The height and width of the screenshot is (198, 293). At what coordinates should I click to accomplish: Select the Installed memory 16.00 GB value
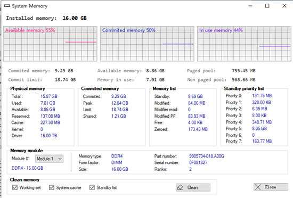(x=75, y=18)
